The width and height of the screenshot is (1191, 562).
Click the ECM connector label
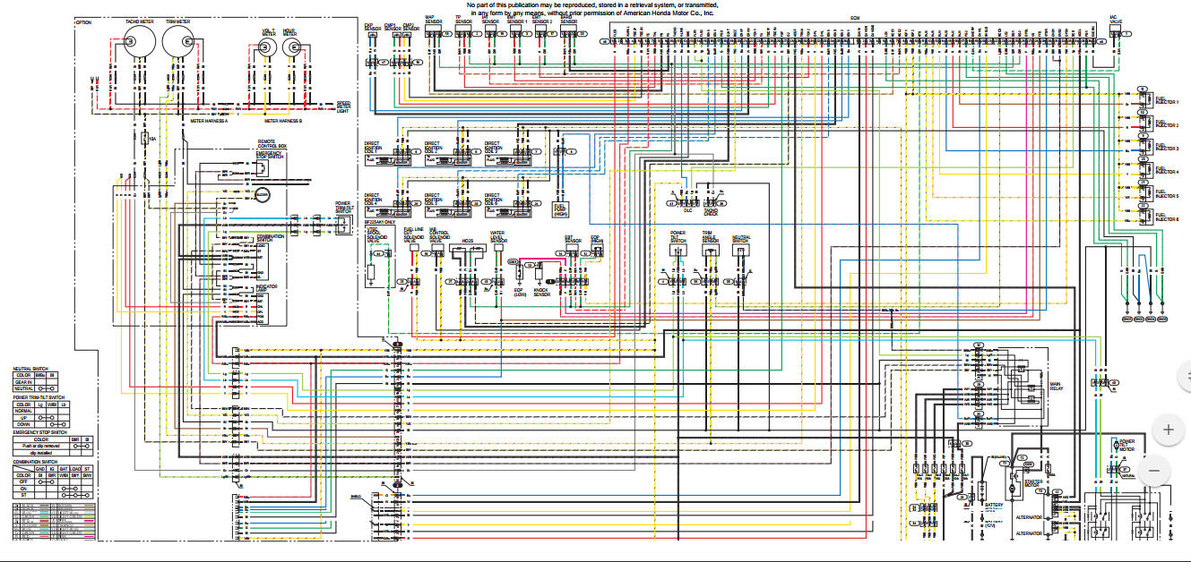point(855,18)
